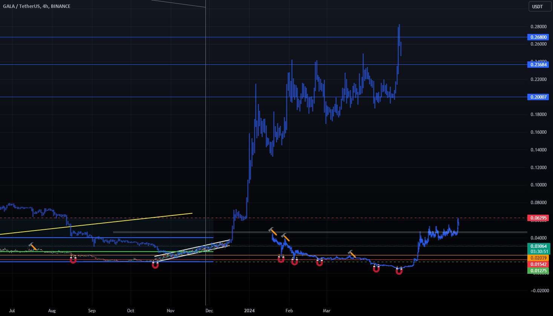
Task: Click the GALA / TetherUS chart title
Action: pyautogui.click(x=36, y=6)
